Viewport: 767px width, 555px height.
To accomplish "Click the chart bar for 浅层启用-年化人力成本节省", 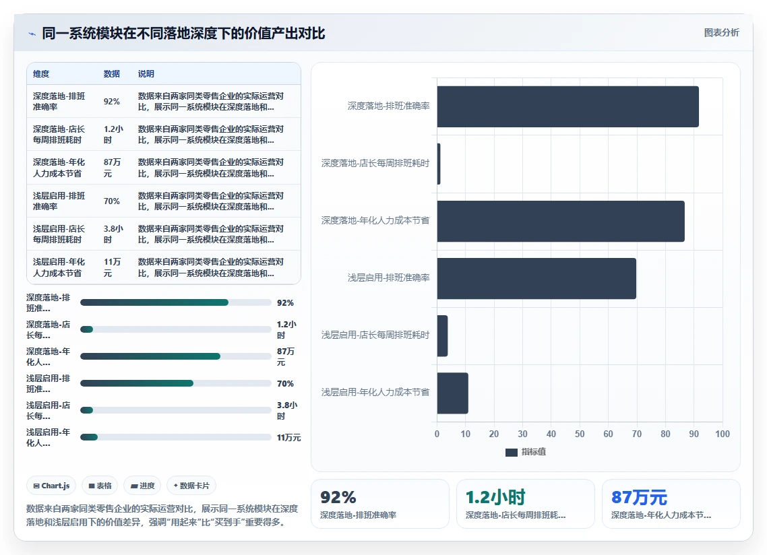I will [452, 393].
